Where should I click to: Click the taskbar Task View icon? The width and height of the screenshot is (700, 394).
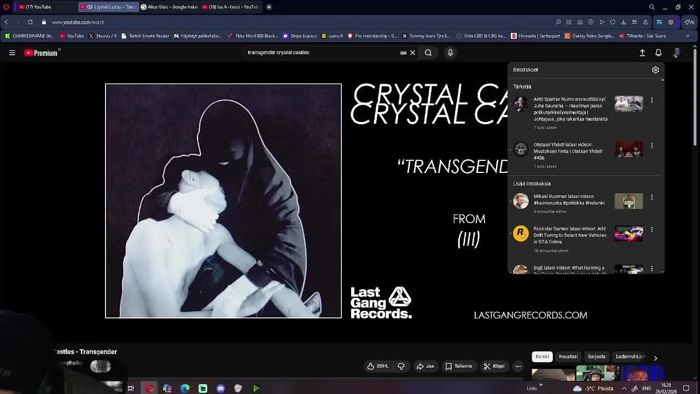point(131,389)
